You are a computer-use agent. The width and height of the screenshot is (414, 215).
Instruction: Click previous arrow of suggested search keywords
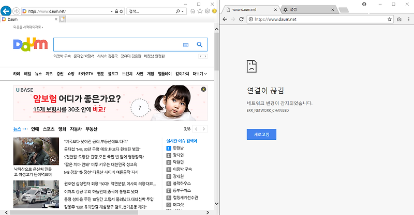[201, 56]
